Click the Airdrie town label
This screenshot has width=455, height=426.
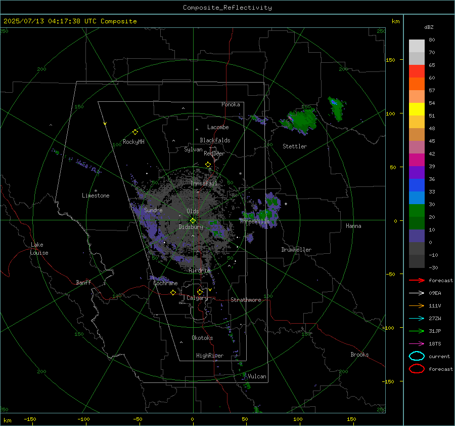[x=199, y=270]
